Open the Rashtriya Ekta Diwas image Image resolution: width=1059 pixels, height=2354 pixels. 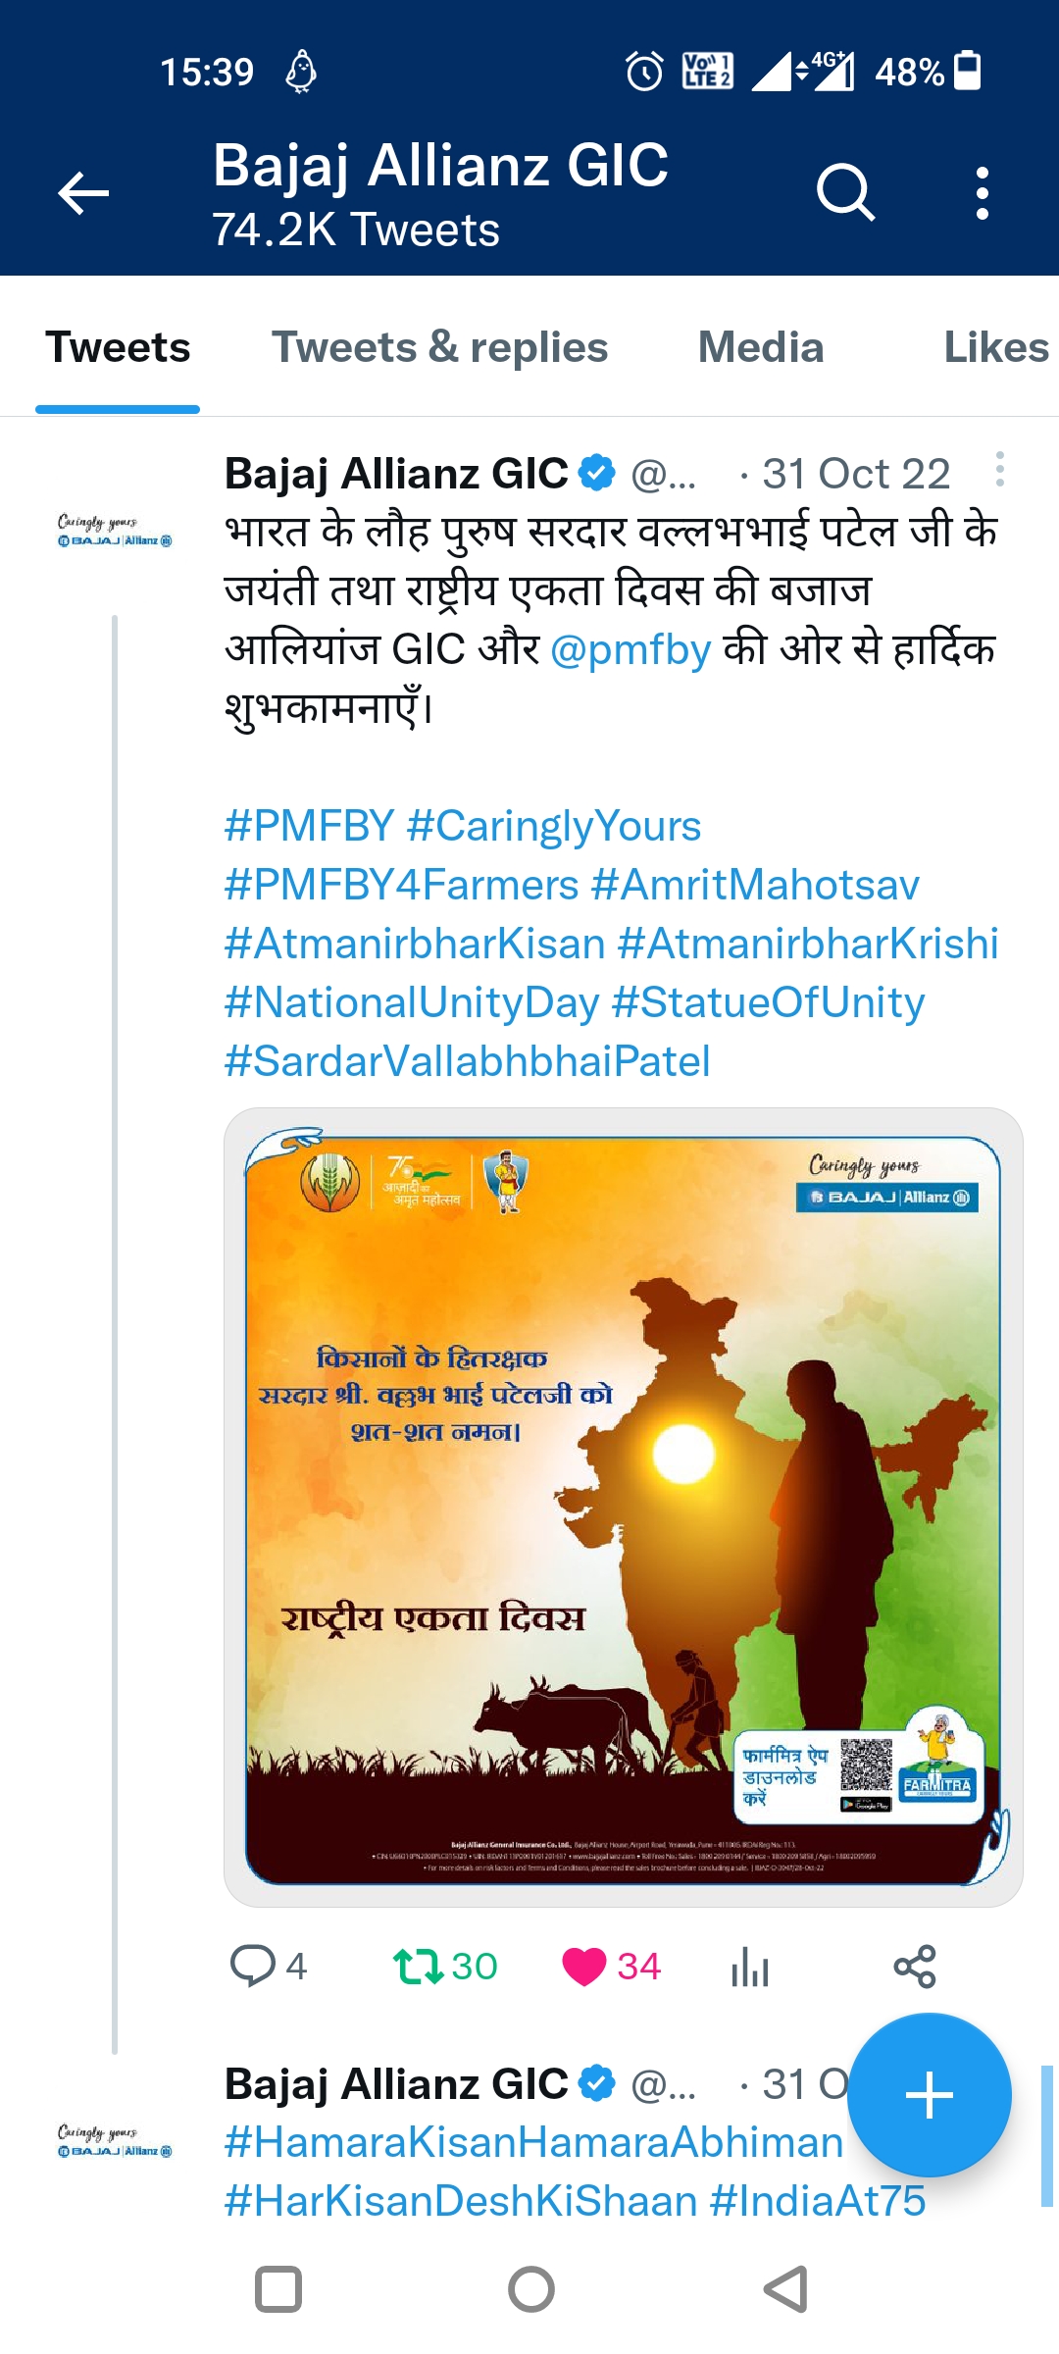[624, 1508]
